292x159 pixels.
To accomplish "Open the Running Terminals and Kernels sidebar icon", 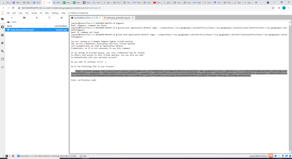I will pos(2,27).
